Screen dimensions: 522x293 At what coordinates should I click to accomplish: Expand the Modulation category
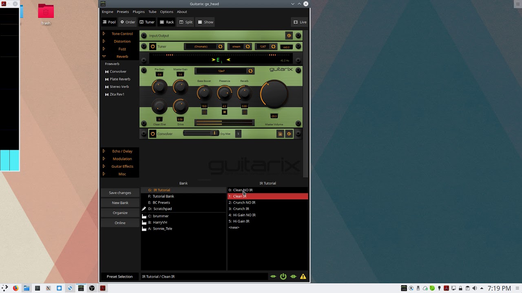coord(104,159)
